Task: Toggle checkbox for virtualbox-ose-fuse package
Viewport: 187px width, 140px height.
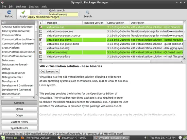Action: (x=41, y=57)
